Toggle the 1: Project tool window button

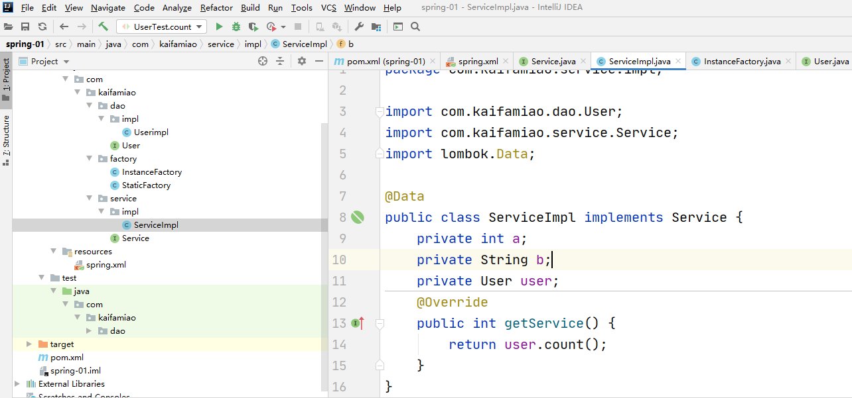(x=6, y=79)
